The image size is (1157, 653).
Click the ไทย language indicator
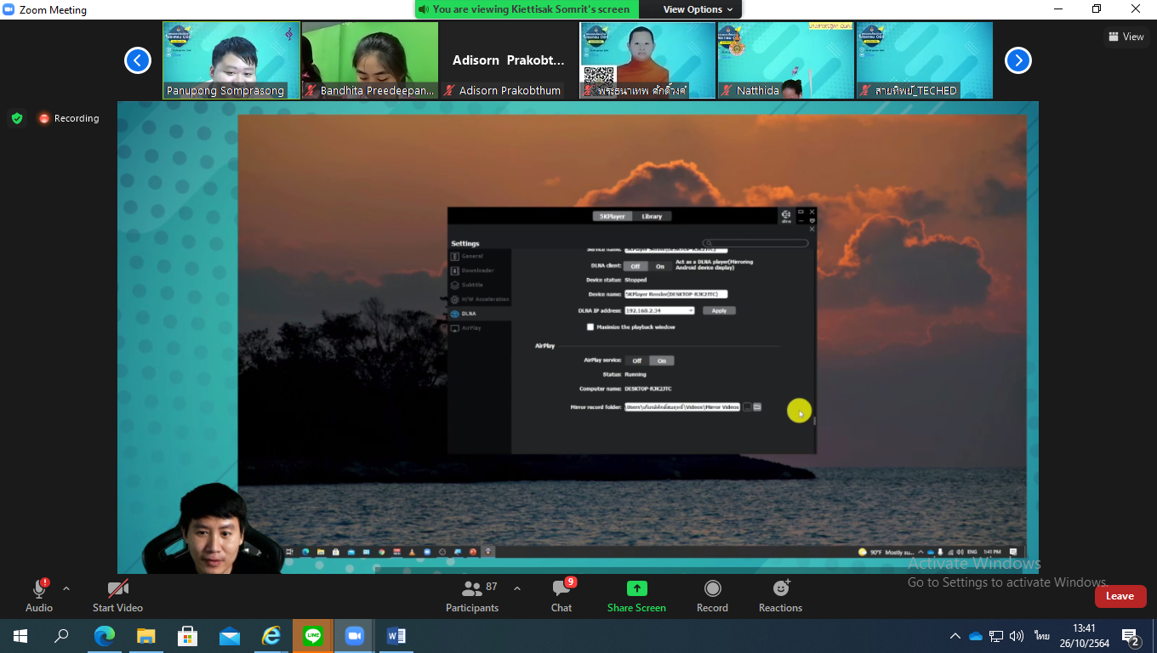click(1042, 635)
